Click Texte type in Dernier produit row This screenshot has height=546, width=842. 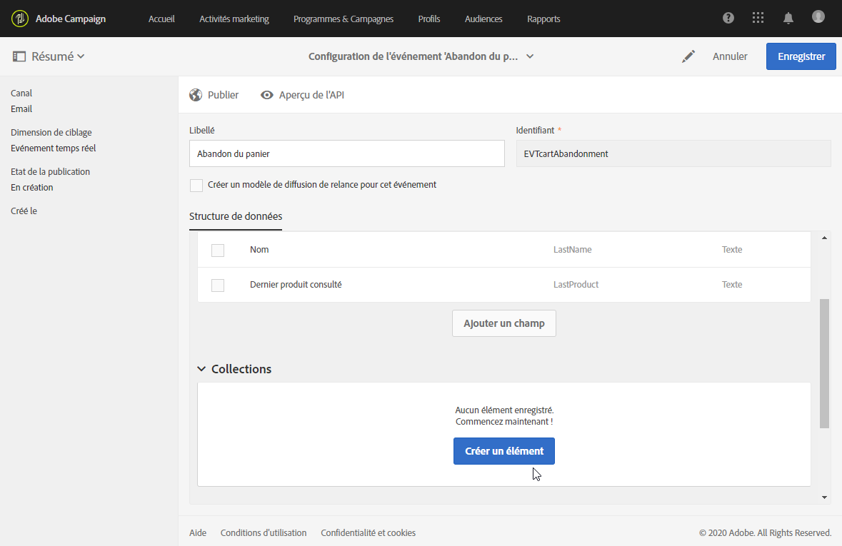pyautogui.click(x=732, y=285)
